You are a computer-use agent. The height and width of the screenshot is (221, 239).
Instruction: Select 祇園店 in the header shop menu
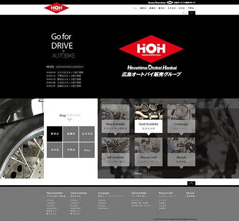(152, 8)
